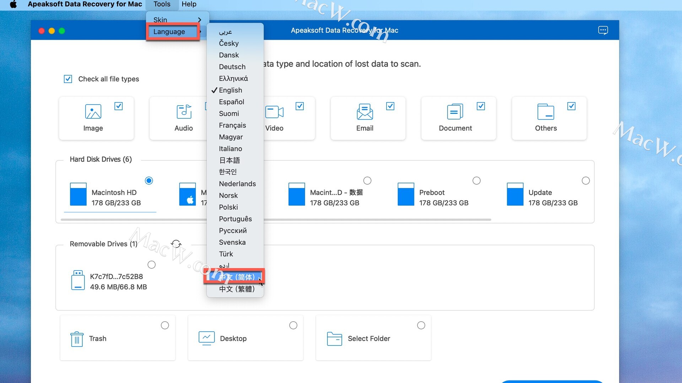
Task: Choose 中文 (简体) language
Action: [235, 277]
